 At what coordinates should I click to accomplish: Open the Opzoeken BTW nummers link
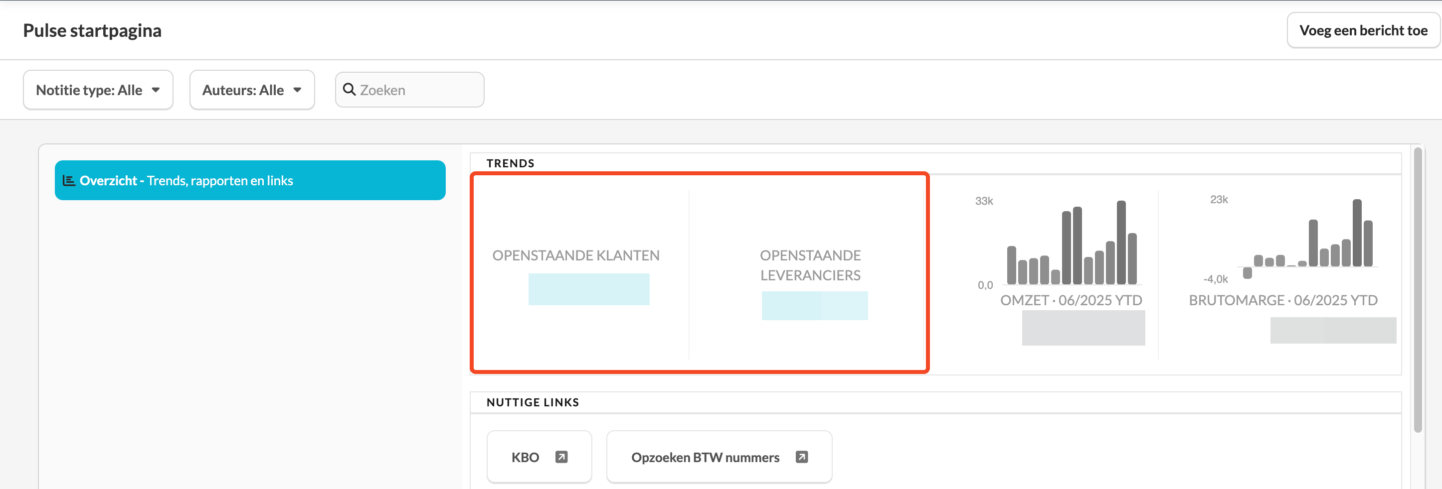[719, 457]
